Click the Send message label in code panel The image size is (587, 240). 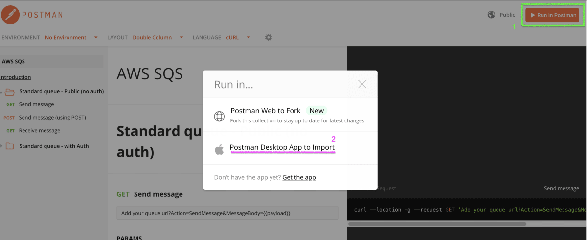561,188
